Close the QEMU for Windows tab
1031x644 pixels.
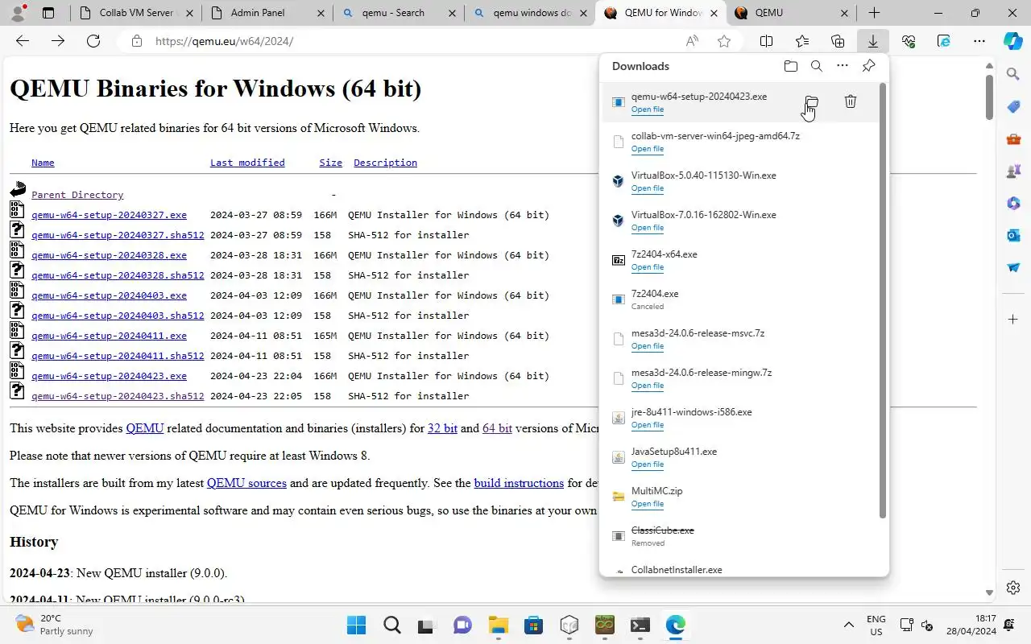coord(713,13)
